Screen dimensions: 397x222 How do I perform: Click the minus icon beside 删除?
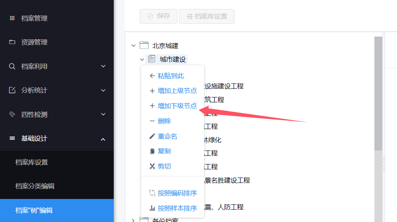tap(152, 121)
